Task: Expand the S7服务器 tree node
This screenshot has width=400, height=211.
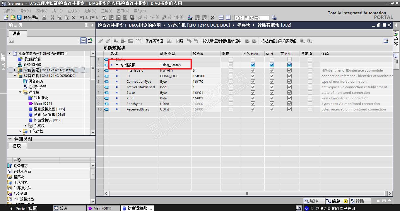Action: (x=15, y=70)
